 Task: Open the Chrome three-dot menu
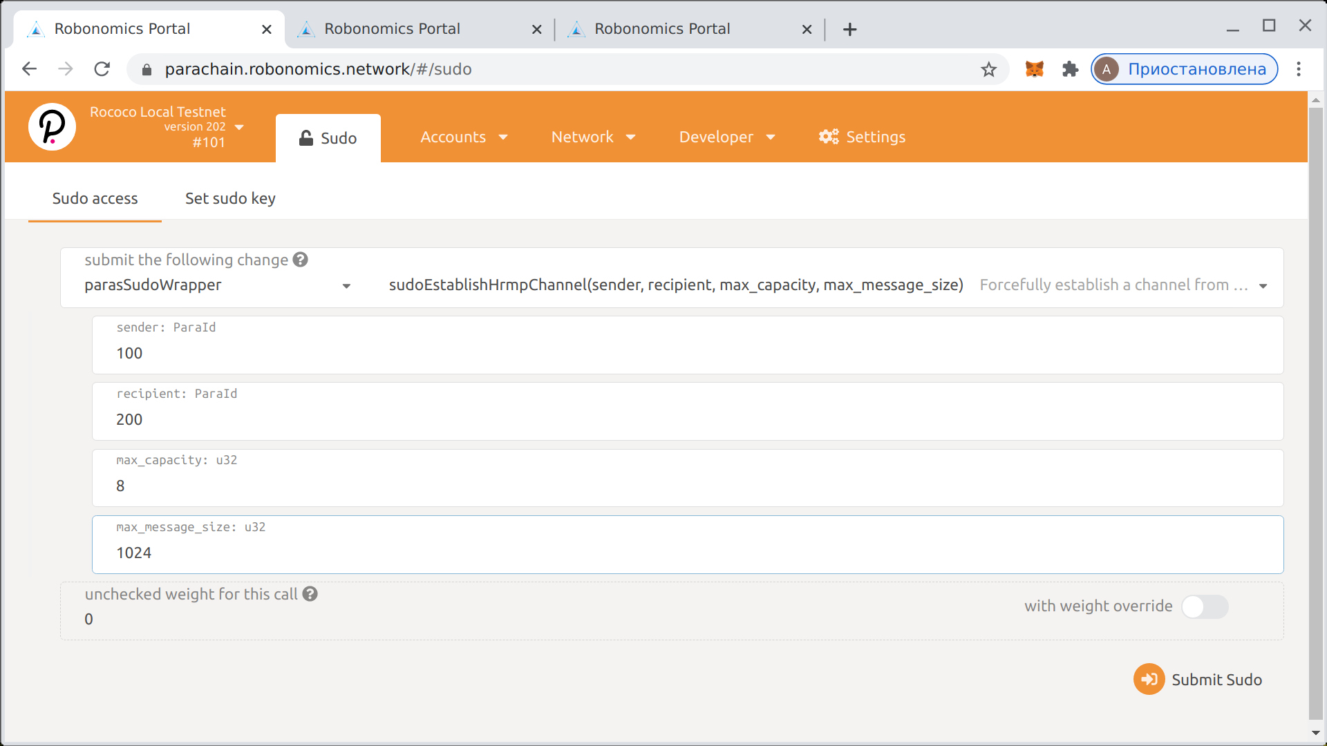point(1299,69)
